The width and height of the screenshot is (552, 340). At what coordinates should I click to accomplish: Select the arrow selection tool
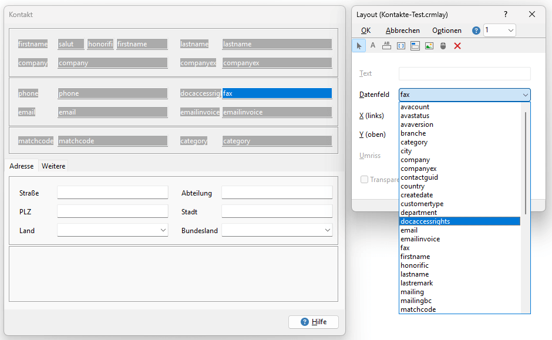[x=359, y=45]
